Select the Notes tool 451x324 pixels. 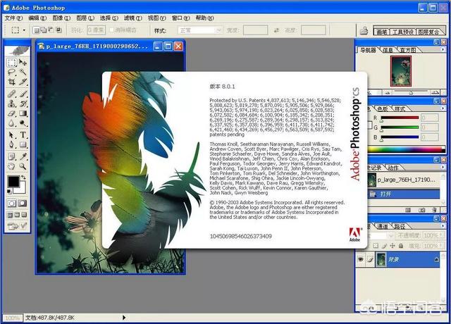point(12,156)
